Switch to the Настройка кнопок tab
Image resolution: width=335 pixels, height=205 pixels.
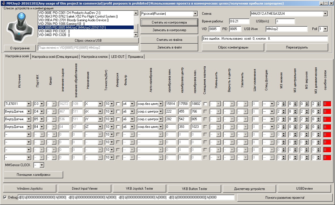pos(95,57)
